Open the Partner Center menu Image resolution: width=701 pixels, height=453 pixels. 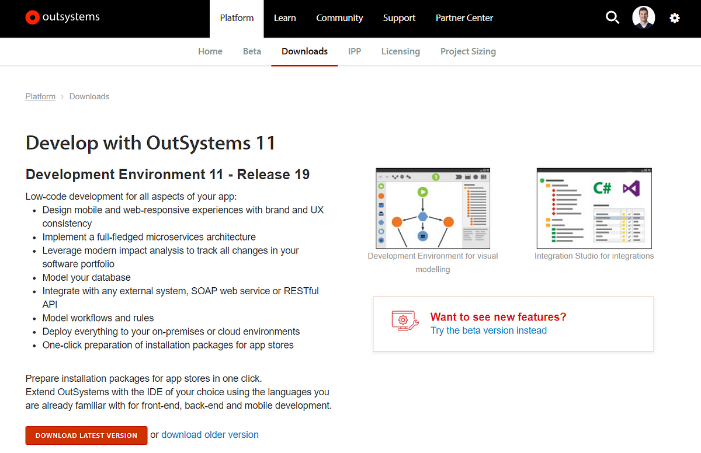coord(464,18)
